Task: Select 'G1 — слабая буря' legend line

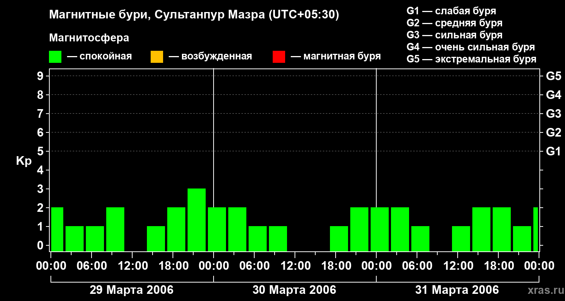Action: click(x=451, y=11)
